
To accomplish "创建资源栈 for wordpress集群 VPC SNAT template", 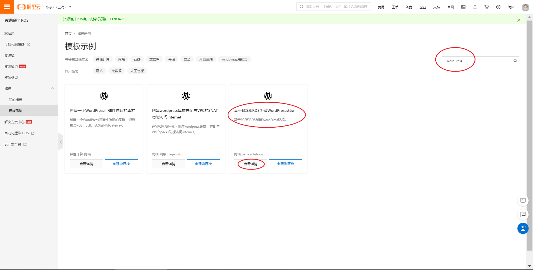I will click(x=203, y=164).
